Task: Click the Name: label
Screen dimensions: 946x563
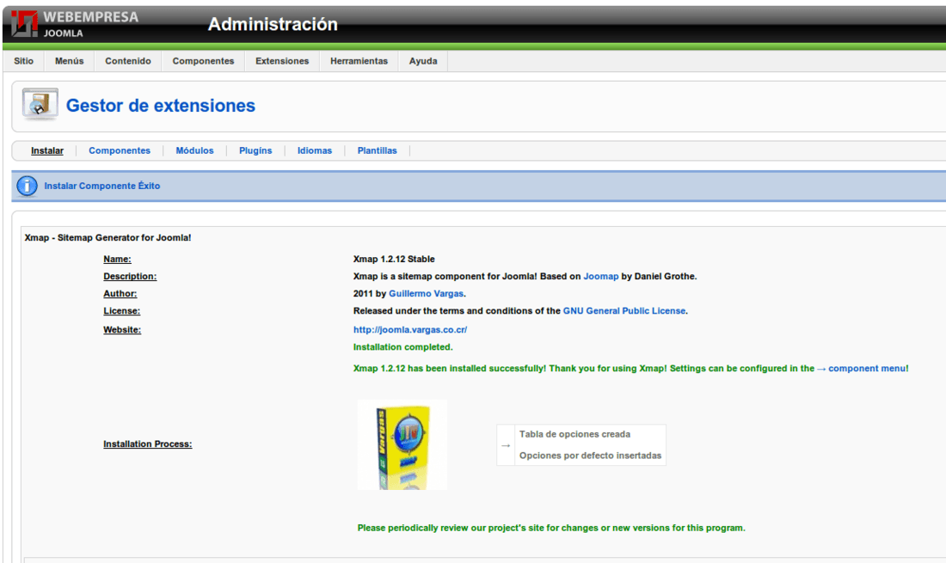Action: (117, 260)
